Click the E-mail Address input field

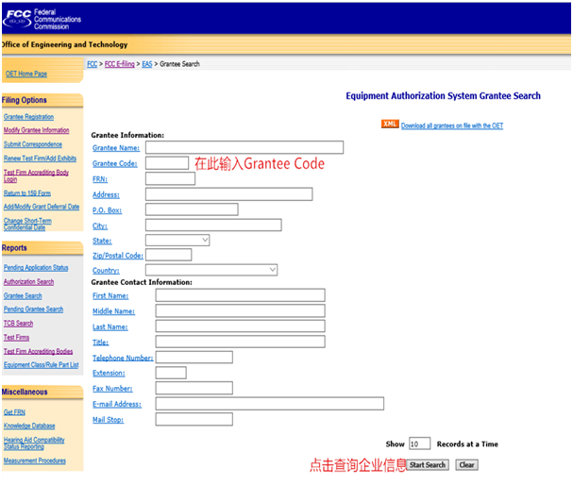point(270,404)
